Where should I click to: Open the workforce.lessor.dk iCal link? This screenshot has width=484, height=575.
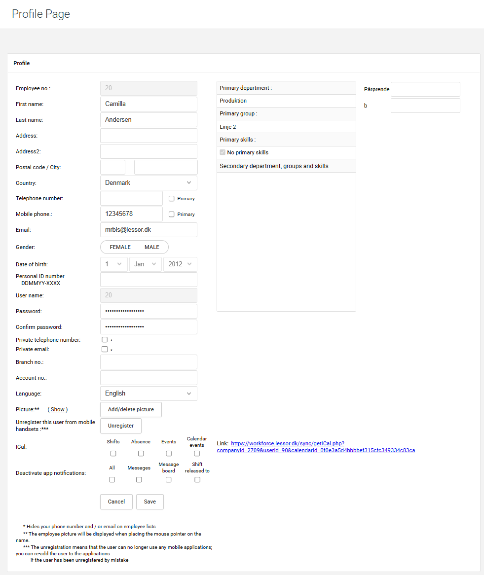(x=316, y=447)
